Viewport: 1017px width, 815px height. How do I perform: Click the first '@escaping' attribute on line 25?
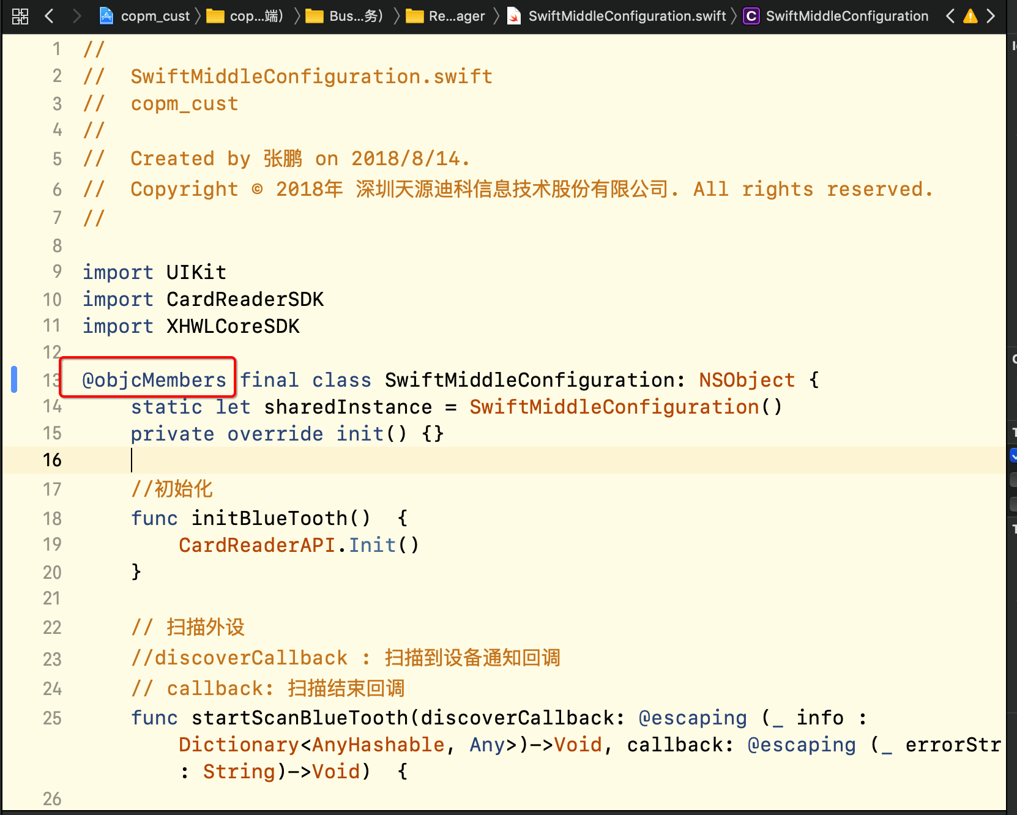tap(693, 718)
